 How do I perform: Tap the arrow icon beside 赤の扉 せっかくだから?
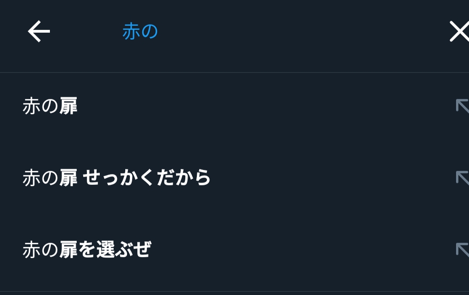tap(462, 177)
